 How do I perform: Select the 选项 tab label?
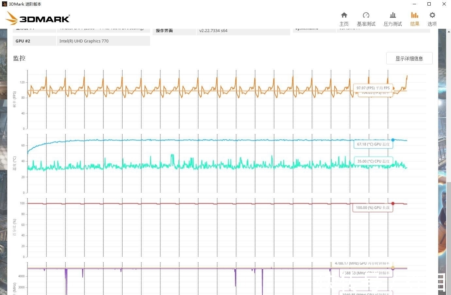pos(432,24)
